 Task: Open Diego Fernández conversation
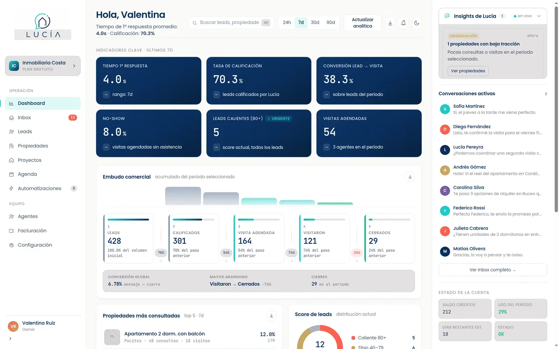tap(493, 129)
